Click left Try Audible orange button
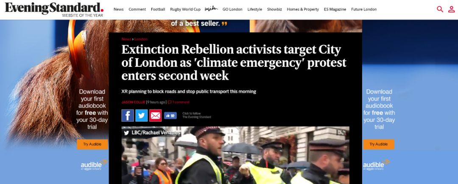 pyautogui.click(x=92, y=144)
